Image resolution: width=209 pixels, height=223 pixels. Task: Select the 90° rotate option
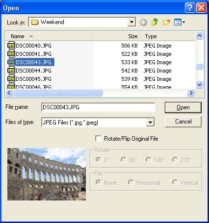point(124,160)
